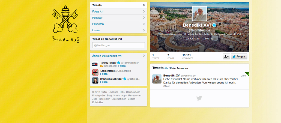Open the Unternehmen footer link
The image size is (281, 123).
pos(119,99)
